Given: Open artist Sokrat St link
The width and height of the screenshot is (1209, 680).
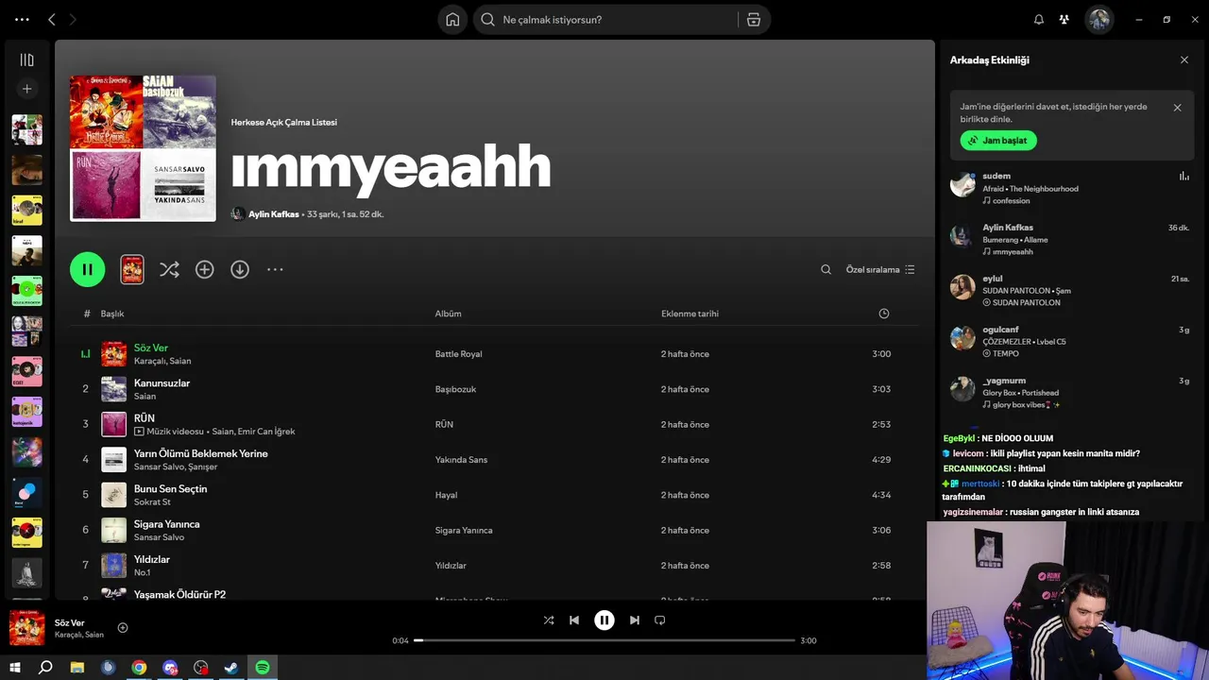Looking at the screenshot, I should pyautogui.click(x=152, y=502).
